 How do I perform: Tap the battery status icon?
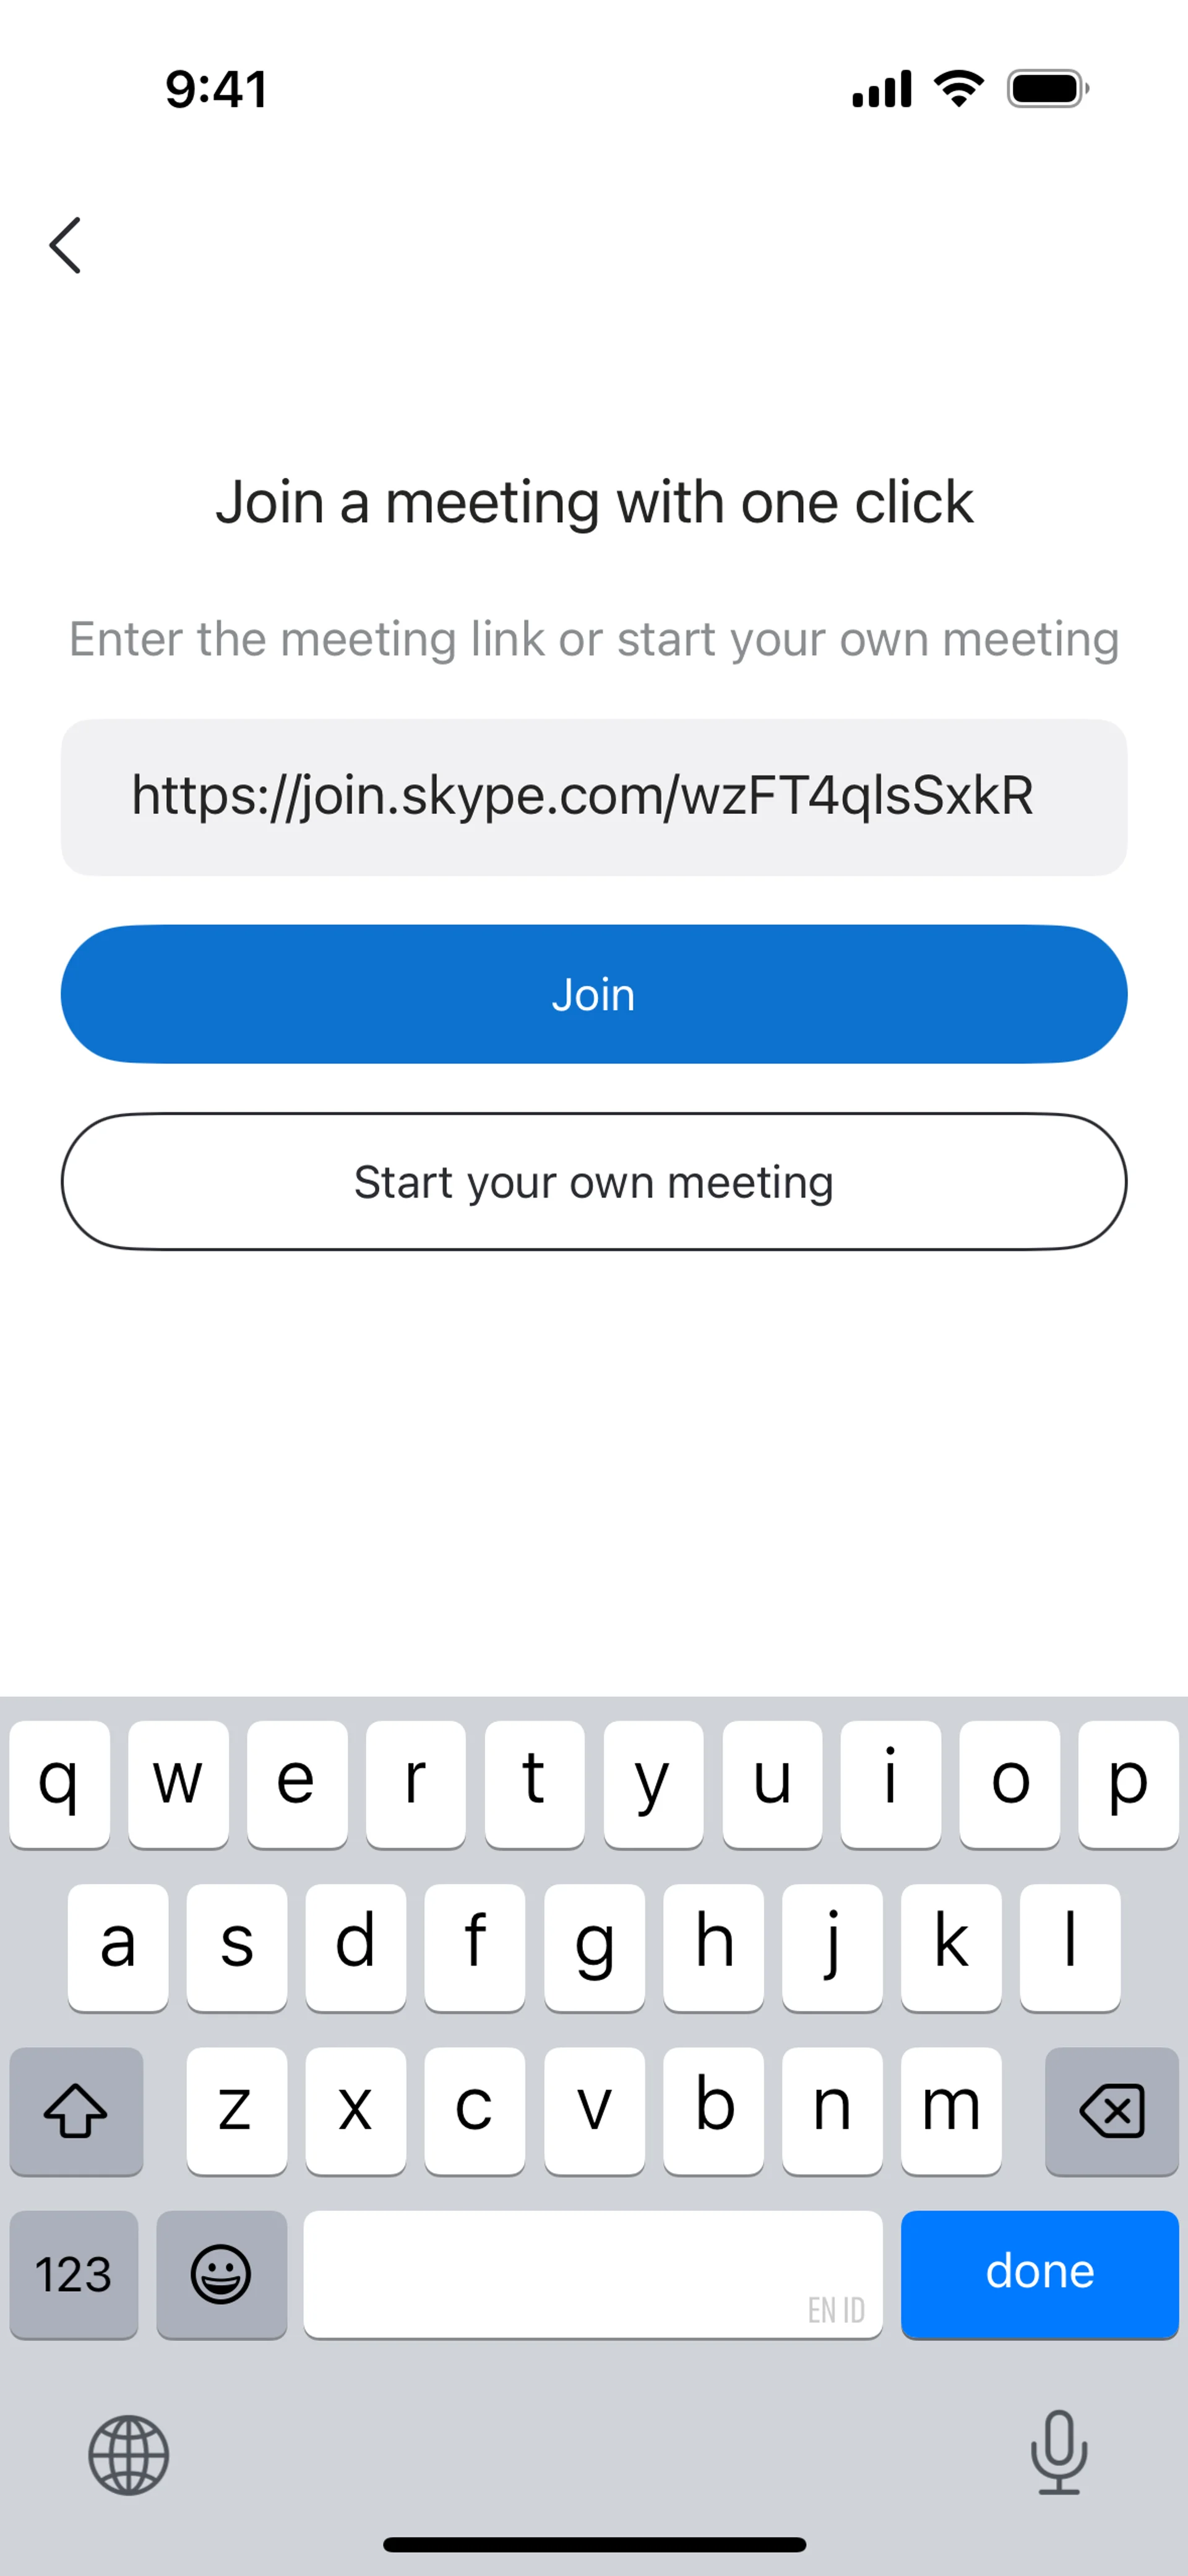pos(1047,89)
